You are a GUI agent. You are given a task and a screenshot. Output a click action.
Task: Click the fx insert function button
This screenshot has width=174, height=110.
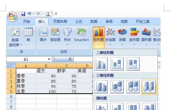[x=70, y=59]
